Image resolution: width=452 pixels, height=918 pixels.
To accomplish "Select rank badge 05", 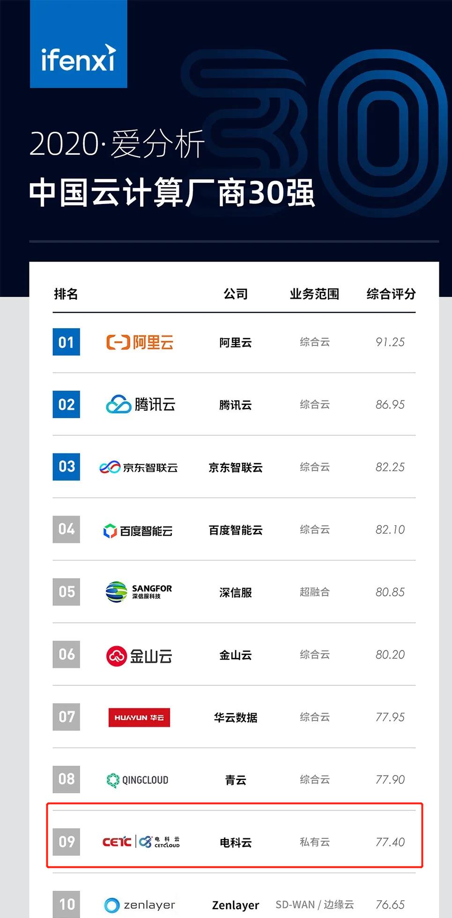I will (x=66, y=592).
